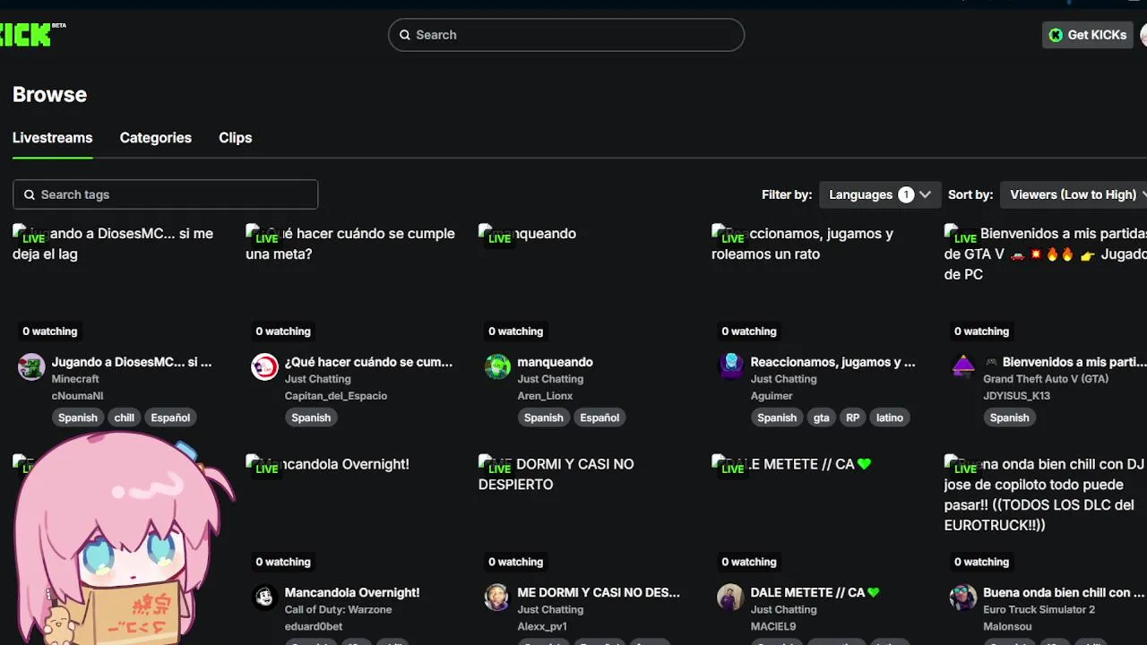Click eduard0bet channel name

(x=314, y=626)
